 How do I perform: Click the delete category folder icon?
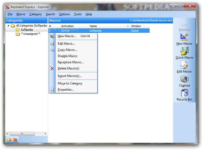click(x=15, y=139)
